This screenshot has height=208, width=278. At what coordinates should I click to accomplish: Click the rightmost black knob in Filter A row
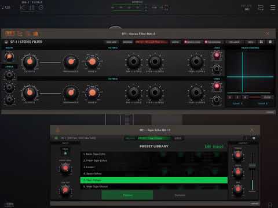click(196, 62)
